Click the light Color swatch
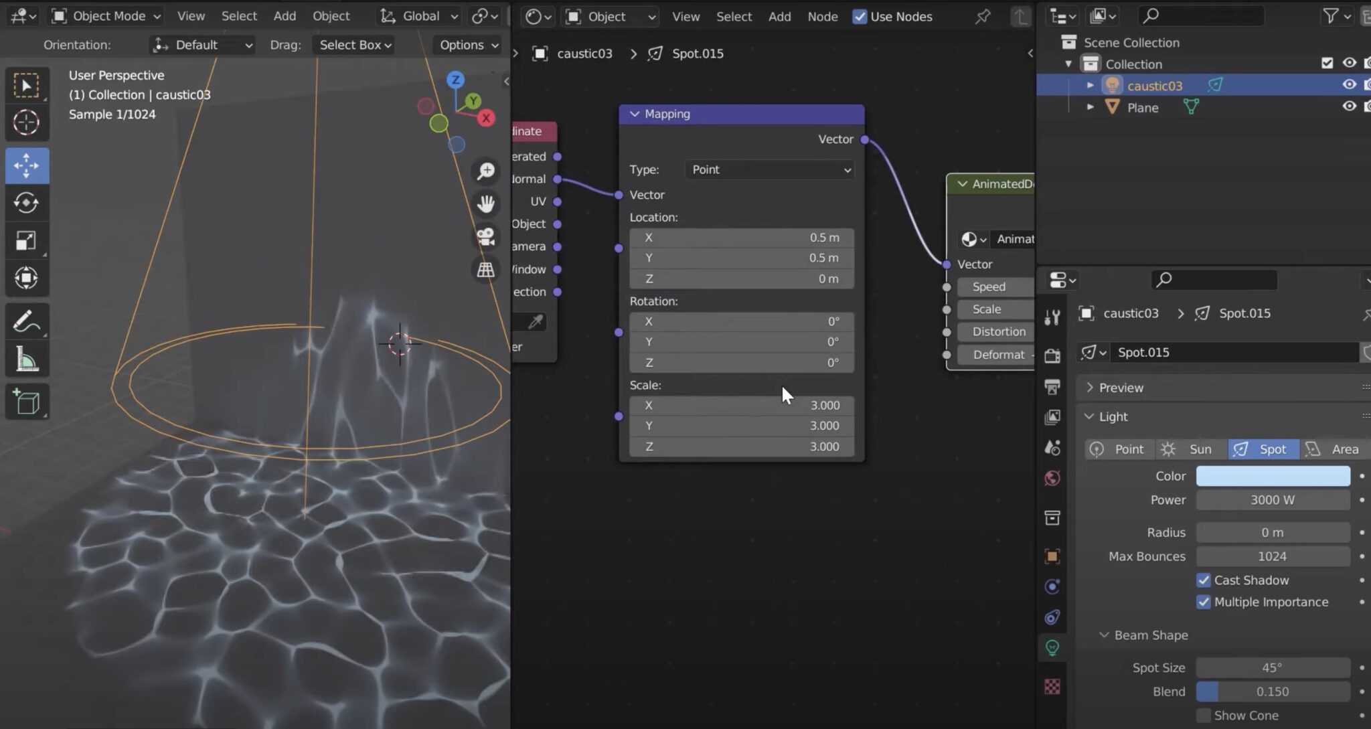 coord(1271,475)
